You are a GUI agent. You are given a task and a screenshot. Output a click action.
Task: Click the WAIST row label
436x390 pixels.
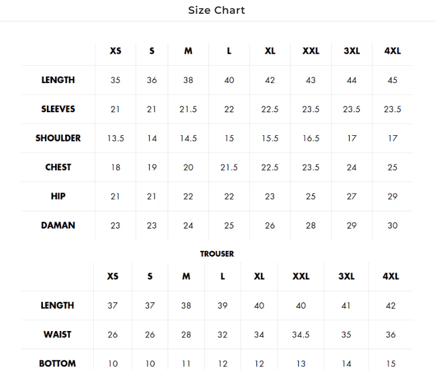tap(57, 334)
